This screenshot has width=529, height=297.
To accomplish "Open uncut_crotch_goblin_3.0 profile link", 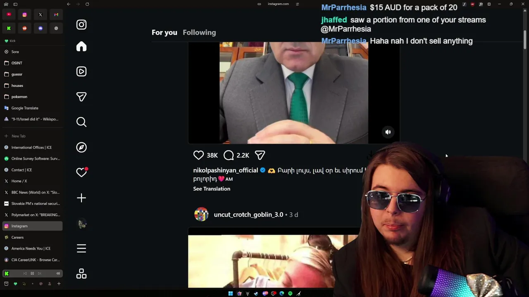I will coord(248,214).
